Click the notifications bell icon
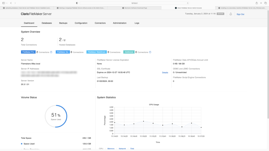 231,14
